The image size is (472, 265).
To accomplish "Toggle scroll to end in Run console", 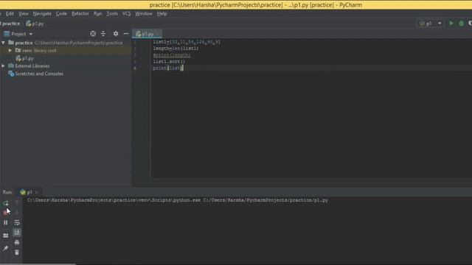I will (x=17, y=233).
